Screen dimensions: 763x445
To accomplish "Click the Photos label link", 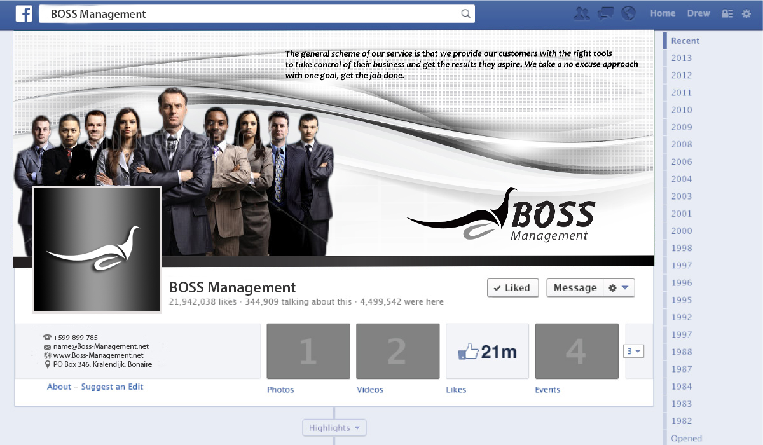I will 280,390.
